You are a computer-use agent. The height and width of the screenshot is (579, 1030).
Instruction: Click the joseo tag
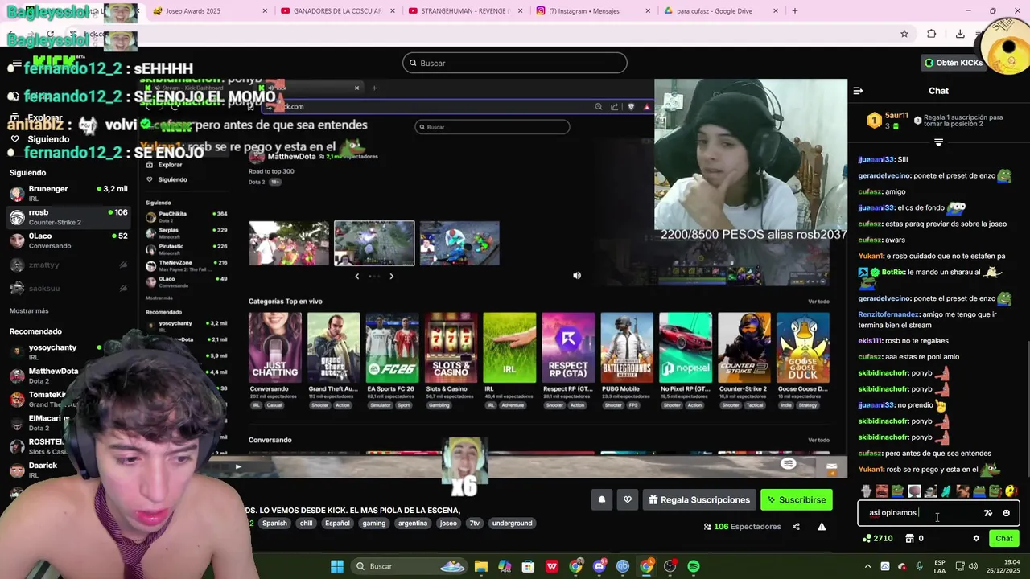448,524
